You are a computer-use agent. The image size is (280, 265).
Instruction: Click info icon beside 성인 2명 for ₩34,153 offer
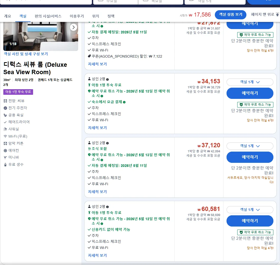(x=107, y=79)
